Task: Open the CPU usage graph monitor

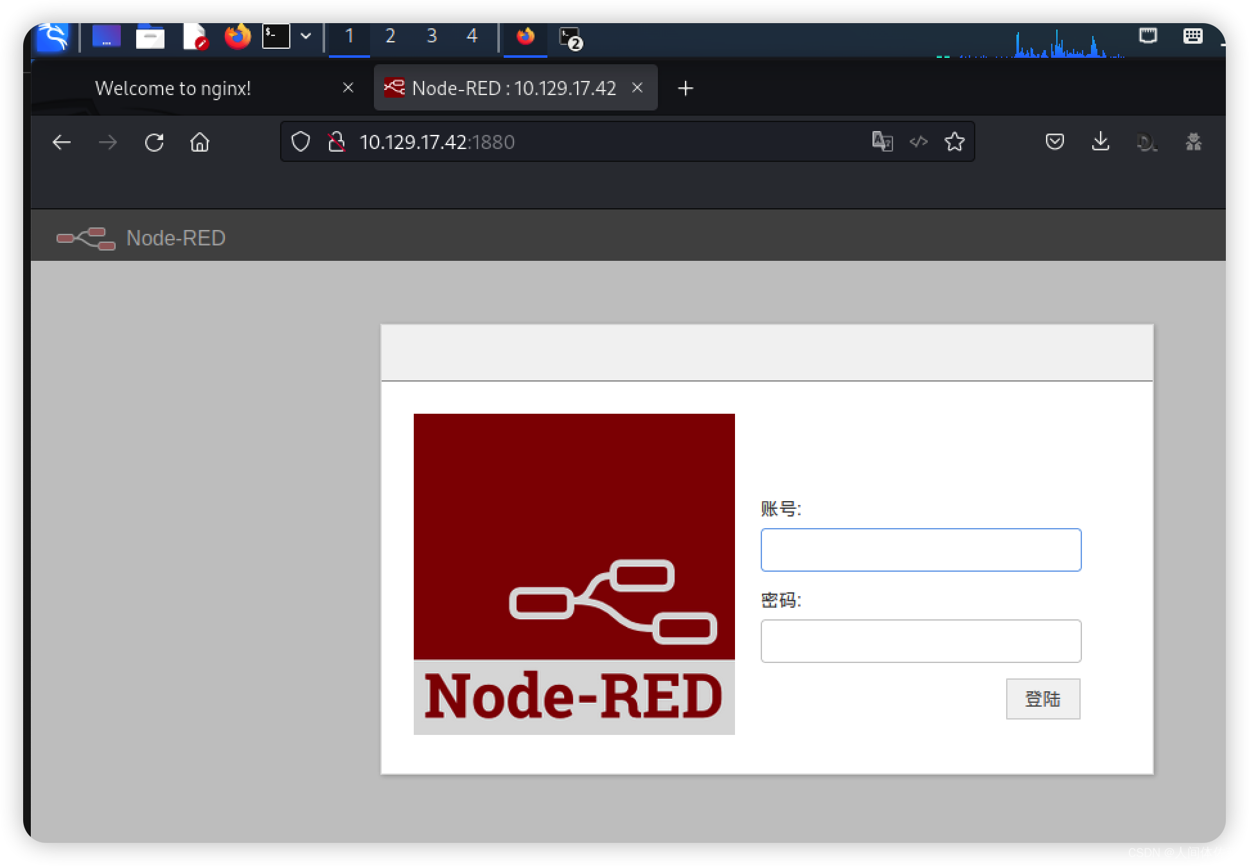Action: (x=1031, y=44)
